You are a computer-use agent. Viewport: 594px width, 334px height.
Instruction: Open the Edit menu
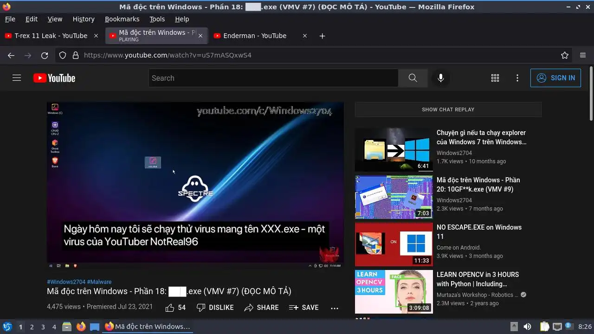point(32,19)
